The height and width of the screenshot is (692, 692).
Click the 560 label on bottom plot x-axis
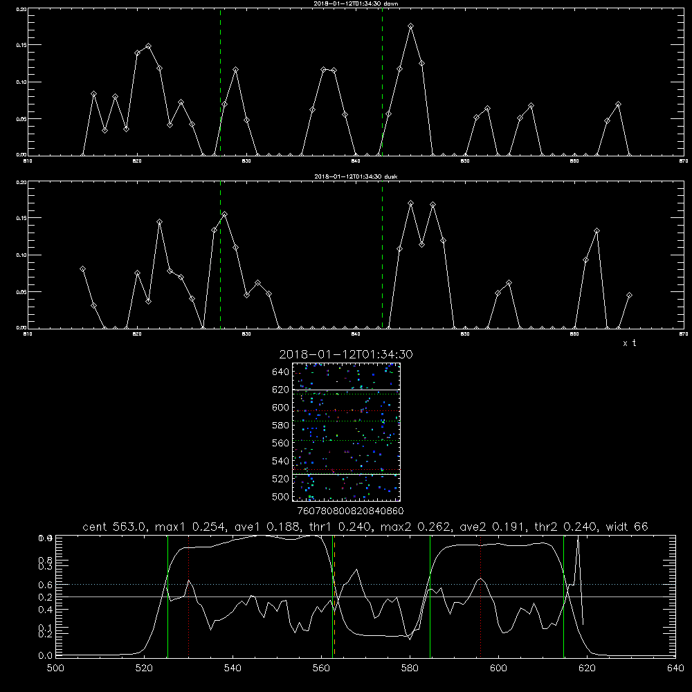coord(321,668)
